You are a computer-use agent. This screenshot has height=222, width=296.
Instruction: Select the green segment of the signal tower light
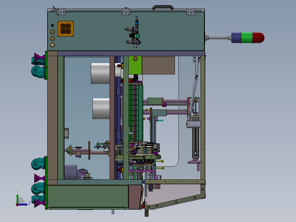[x=247, y=38]
